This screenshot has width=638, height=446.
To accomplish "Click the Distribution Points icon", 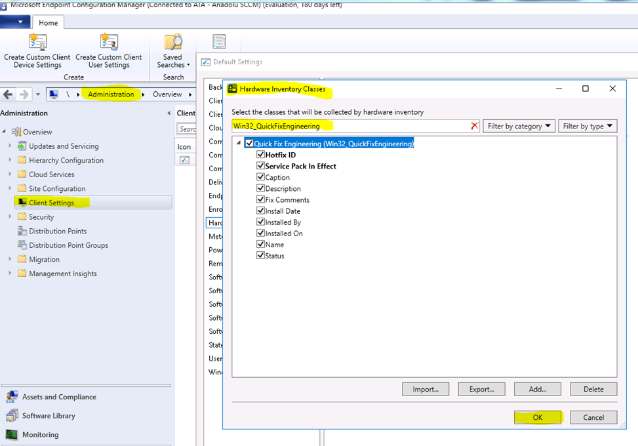I will pyautogui.click(x=22, y=231).
